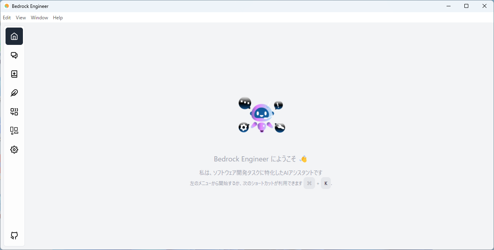Maximize the Bedrock Engineer window
494x250 pixels.
click(466, 6)
